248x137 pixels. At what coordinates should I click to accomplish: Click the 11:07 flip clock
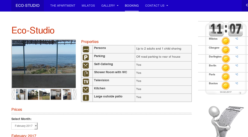tap(226, 29)
